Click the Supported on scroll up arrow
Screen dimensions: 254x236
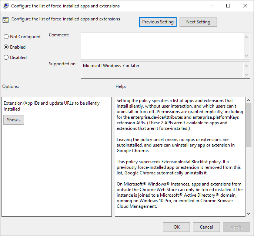(x=247, y=65)
